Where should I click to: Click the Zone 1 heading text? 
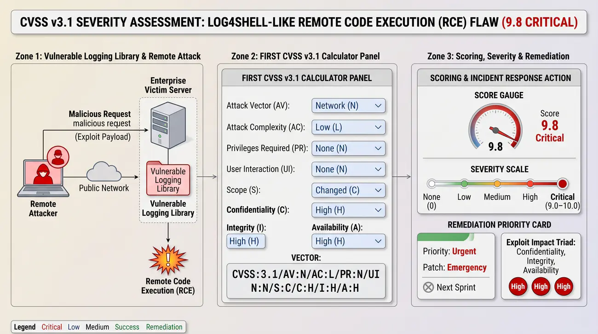tap(108, 56)
